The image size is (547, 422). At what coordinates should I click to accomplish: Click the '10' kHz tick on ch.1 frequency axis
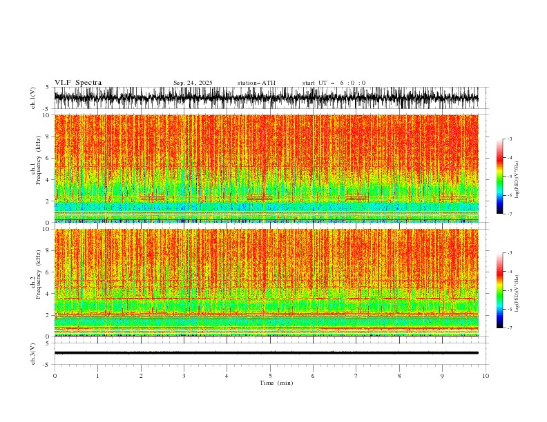point(48,115)
